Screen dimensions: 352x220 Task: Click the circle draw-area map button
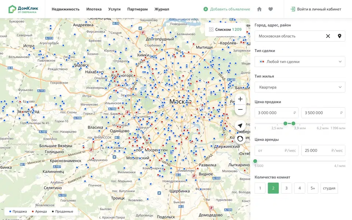[240, 139]
